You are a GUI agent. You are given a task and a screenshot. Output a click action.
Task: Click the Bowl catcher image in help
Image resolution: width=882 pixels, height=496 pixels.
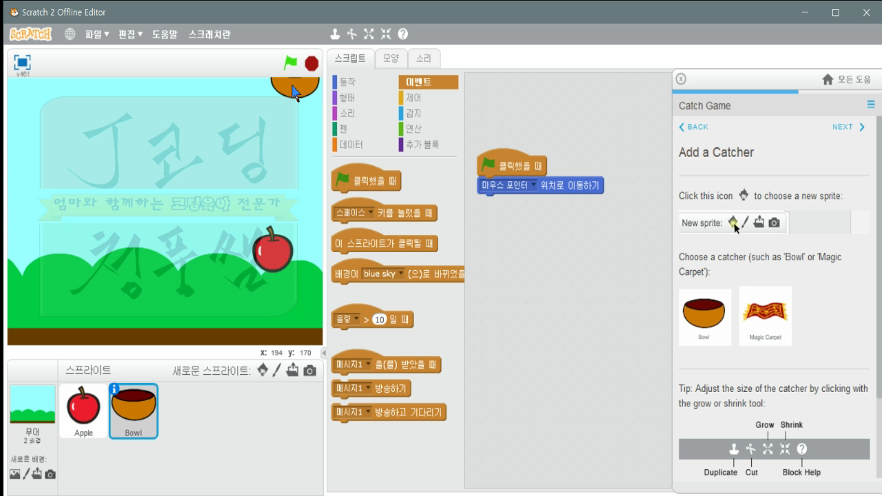pyautogui.click(x=705, y=316)
